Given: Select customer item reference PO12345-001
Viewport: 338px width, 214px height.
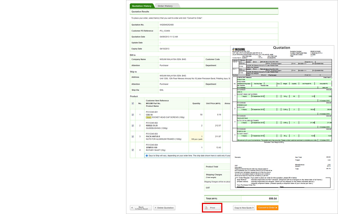Looking at the screenshot, I should point(152,112).
